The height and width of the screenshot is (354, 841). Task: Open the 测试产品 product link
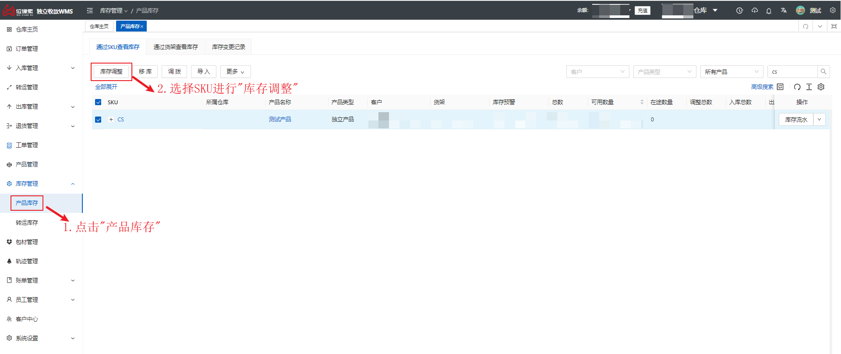click(280, 119)
